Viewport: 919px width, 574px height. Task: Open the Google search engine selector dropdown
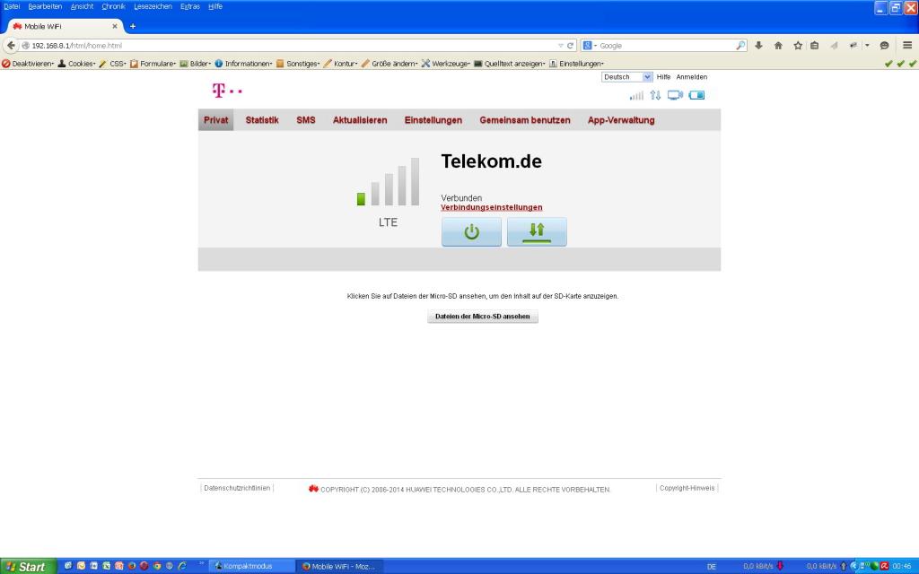(x=589, y=45)
